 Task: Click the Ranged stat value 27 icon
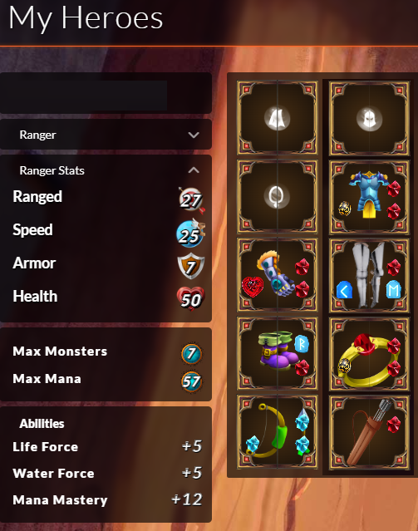[x=192, y=200]
